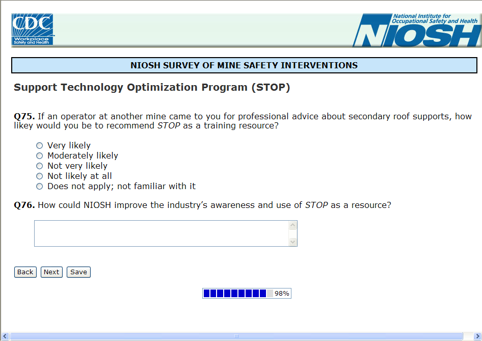Focus the Q76 answer text area
482x341 pixels.
161,233
